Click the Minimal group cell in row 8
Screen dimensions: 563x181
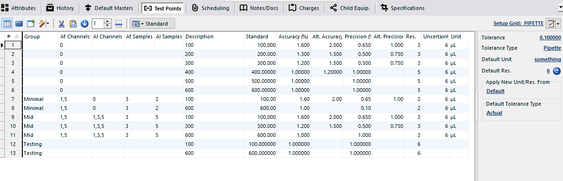pos(40,108)
